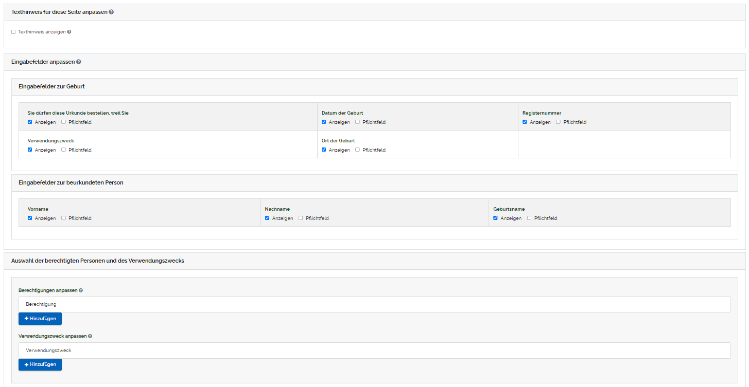Disable Anzeigen for "Sie dürfen diese Urkunde bestellen"

tap(30, 122)
